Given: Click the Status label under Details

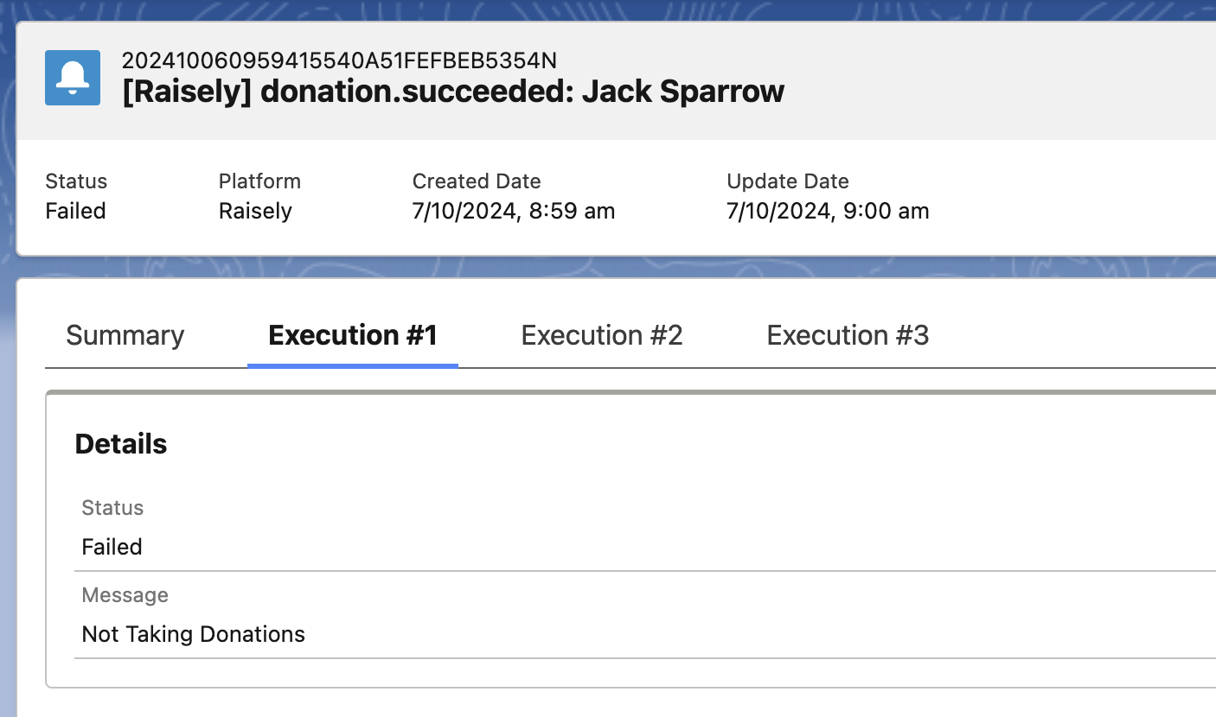Looking at the screenshot, I should [x=112, y=508].
